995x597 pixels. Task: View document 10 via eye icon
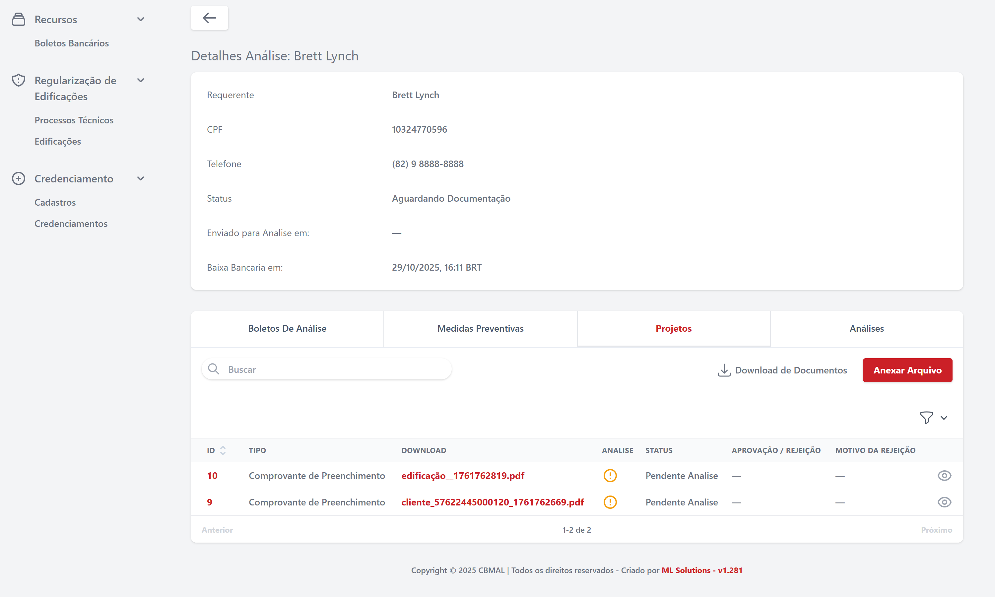(x=944, y=476)
